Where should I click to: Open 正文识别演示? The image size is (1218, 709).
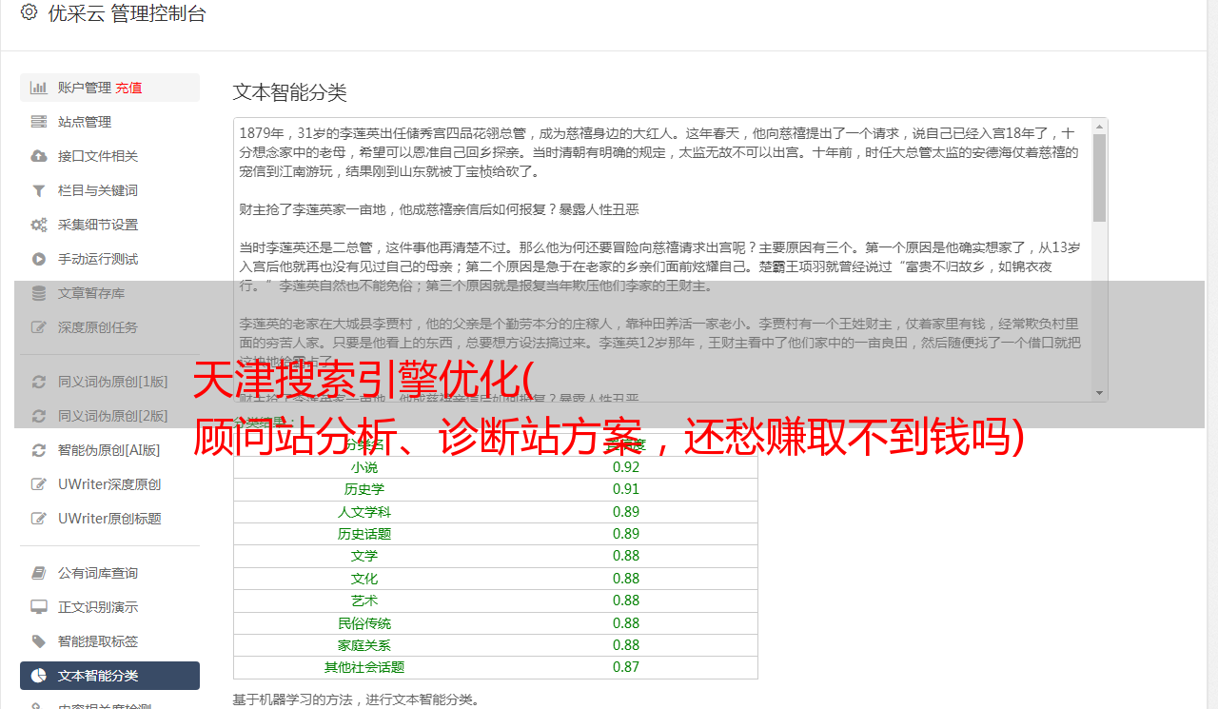109,607
